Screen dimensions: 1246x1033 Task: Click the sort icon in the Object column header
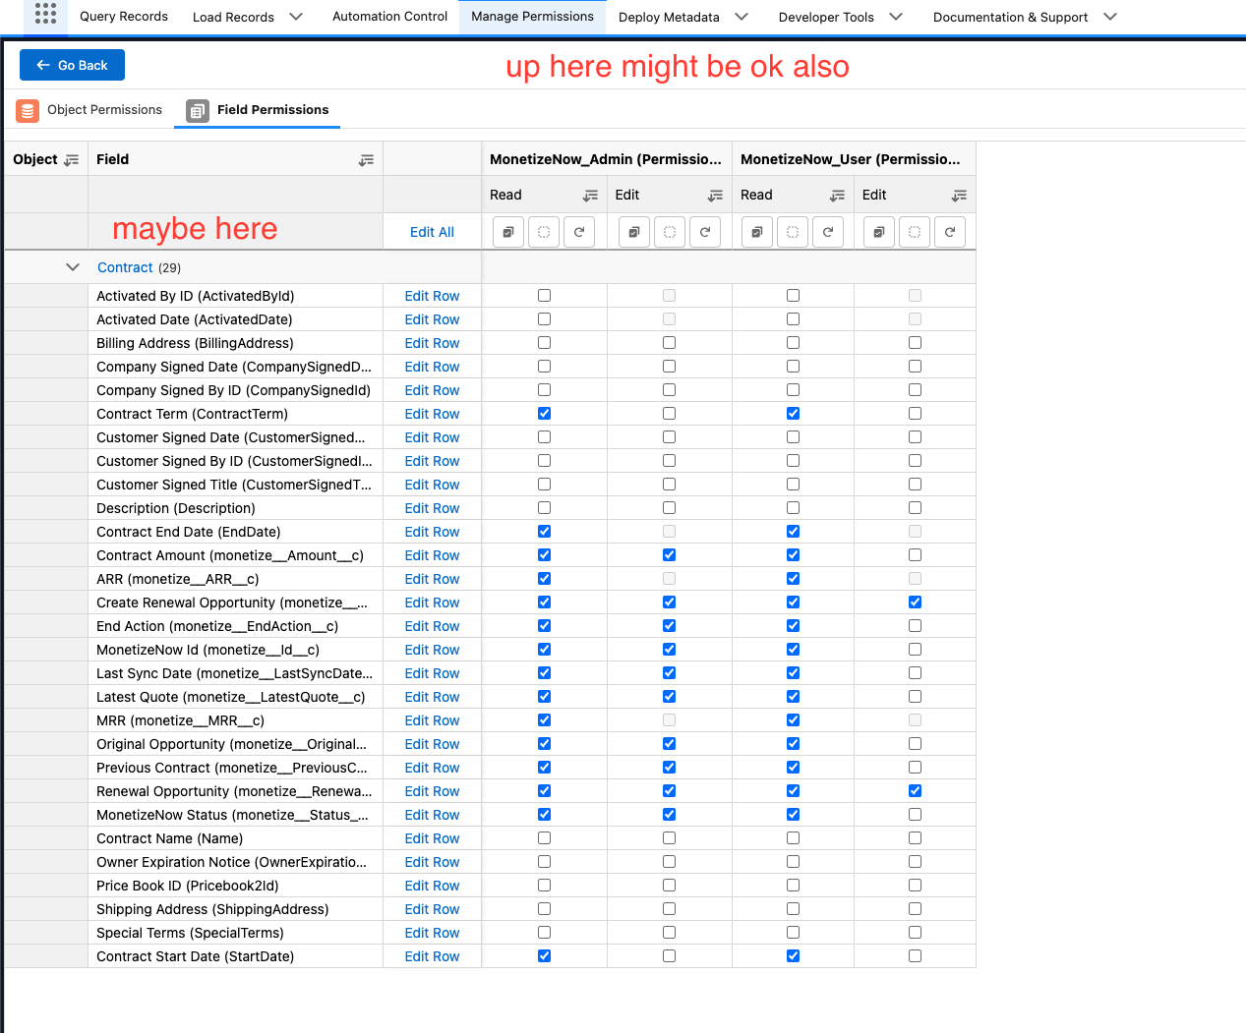pos(73,159)
